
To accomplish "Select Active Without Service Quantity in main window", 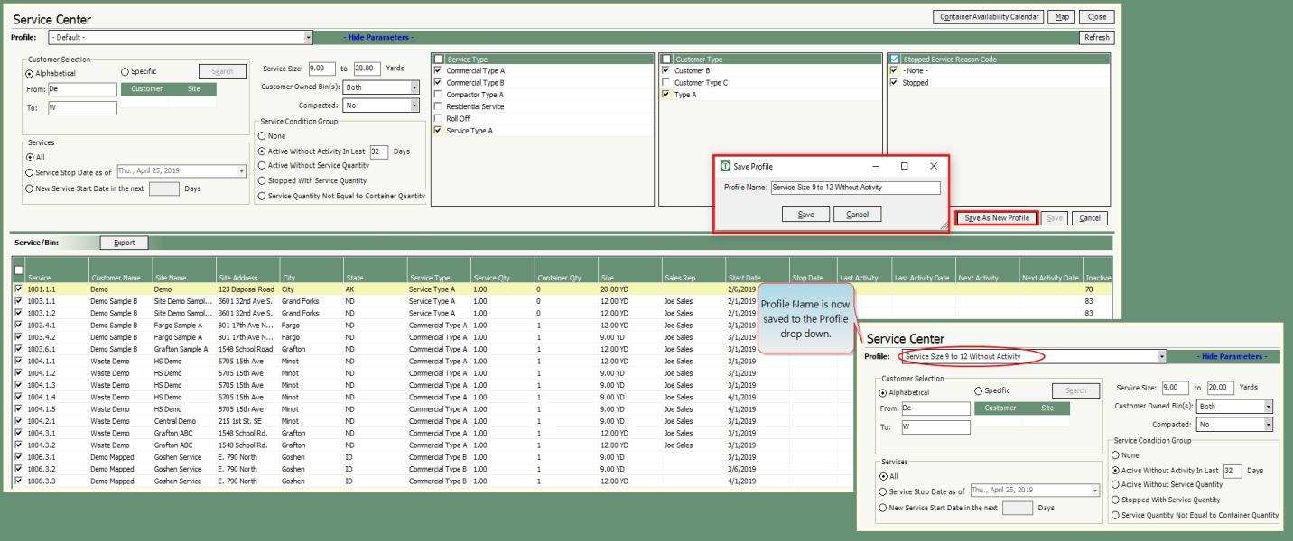I will pyautogui.click(x=262, y=166).
